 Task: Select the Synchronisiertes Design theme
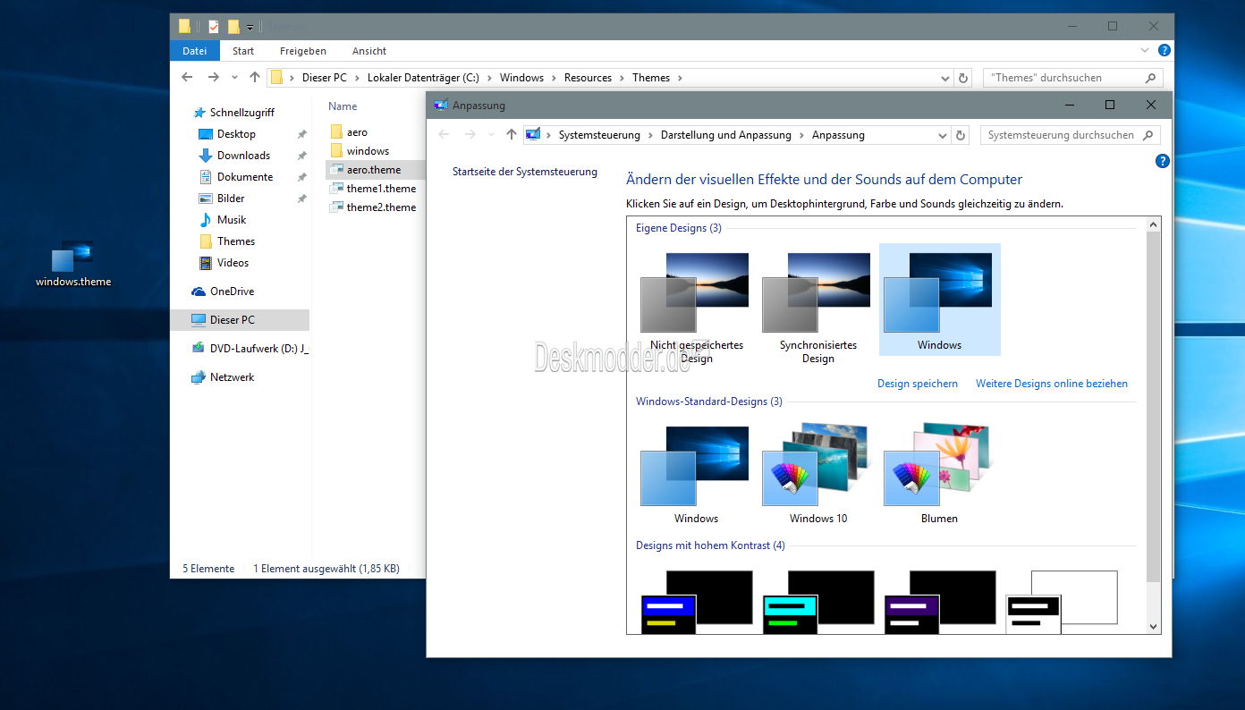(x=817, y=307)
